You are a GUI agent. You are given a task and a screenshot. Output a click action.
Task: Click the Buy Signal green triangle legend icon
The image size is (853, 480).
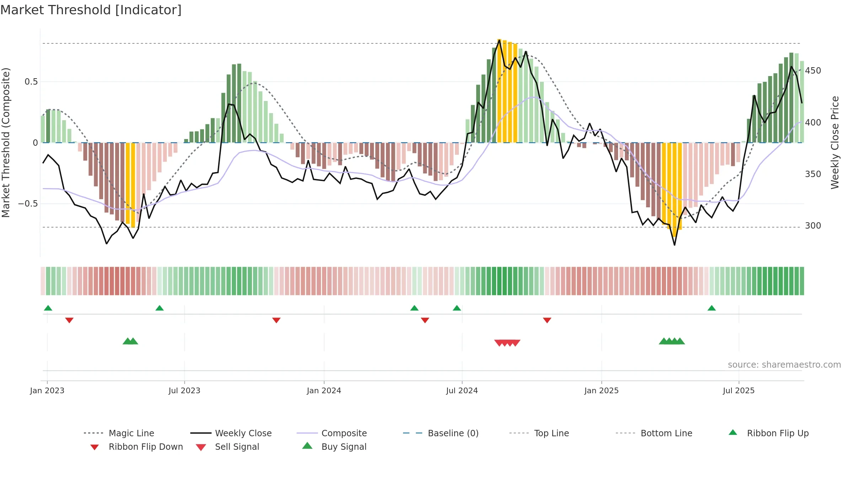pos(307,446)
